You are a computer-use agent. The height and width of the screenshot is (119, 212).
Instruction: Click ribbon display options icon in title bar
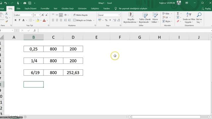pyautogui.click(x=187, y=3)
